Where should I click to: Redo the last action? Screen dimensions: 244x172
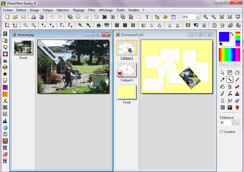click(60, 17)
